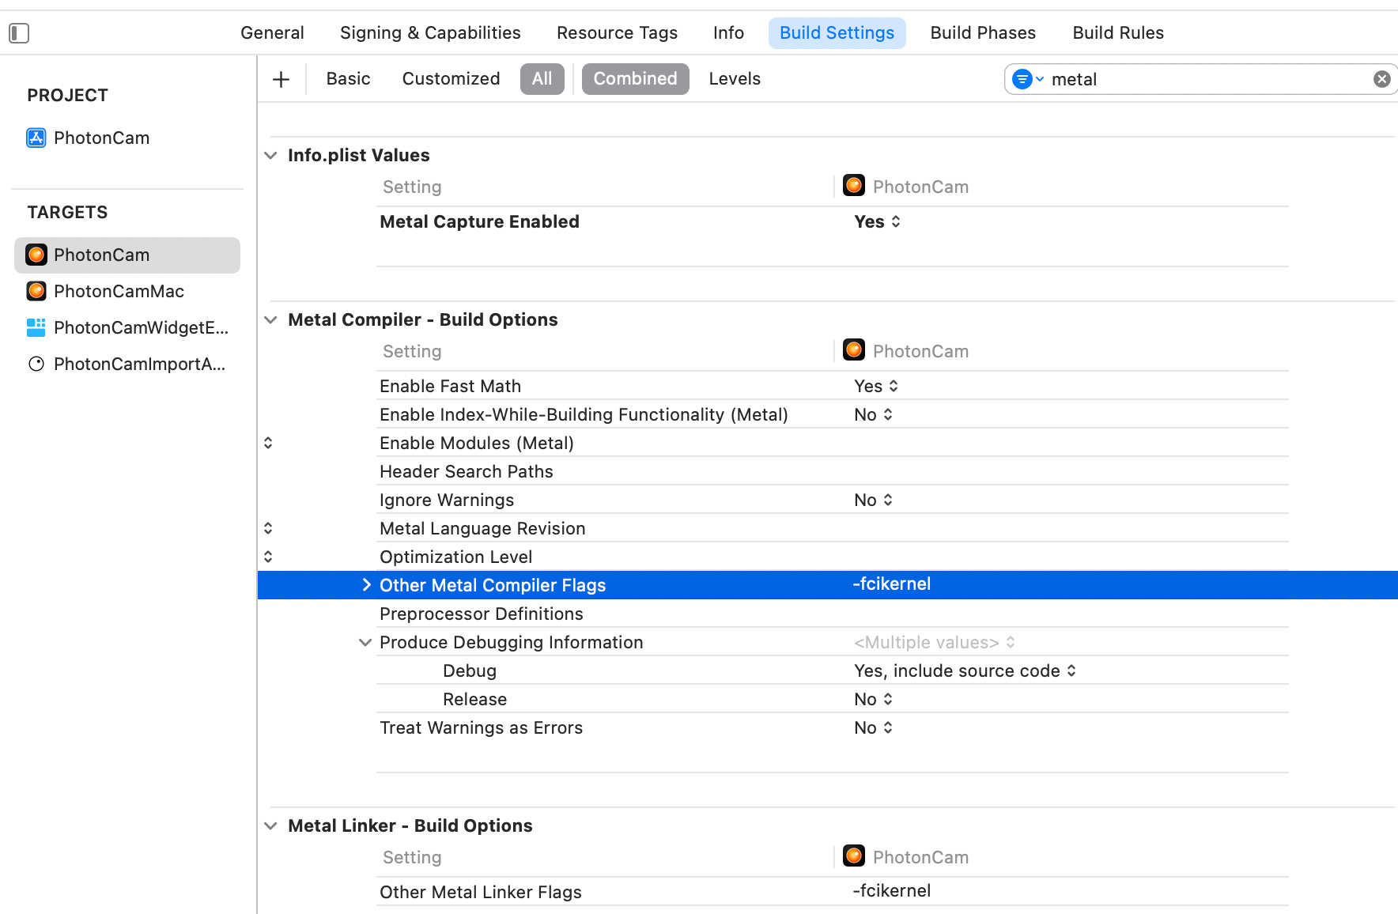1398x914 pixels.
Task: Switch to Levels view
Action: coord(735,79)
